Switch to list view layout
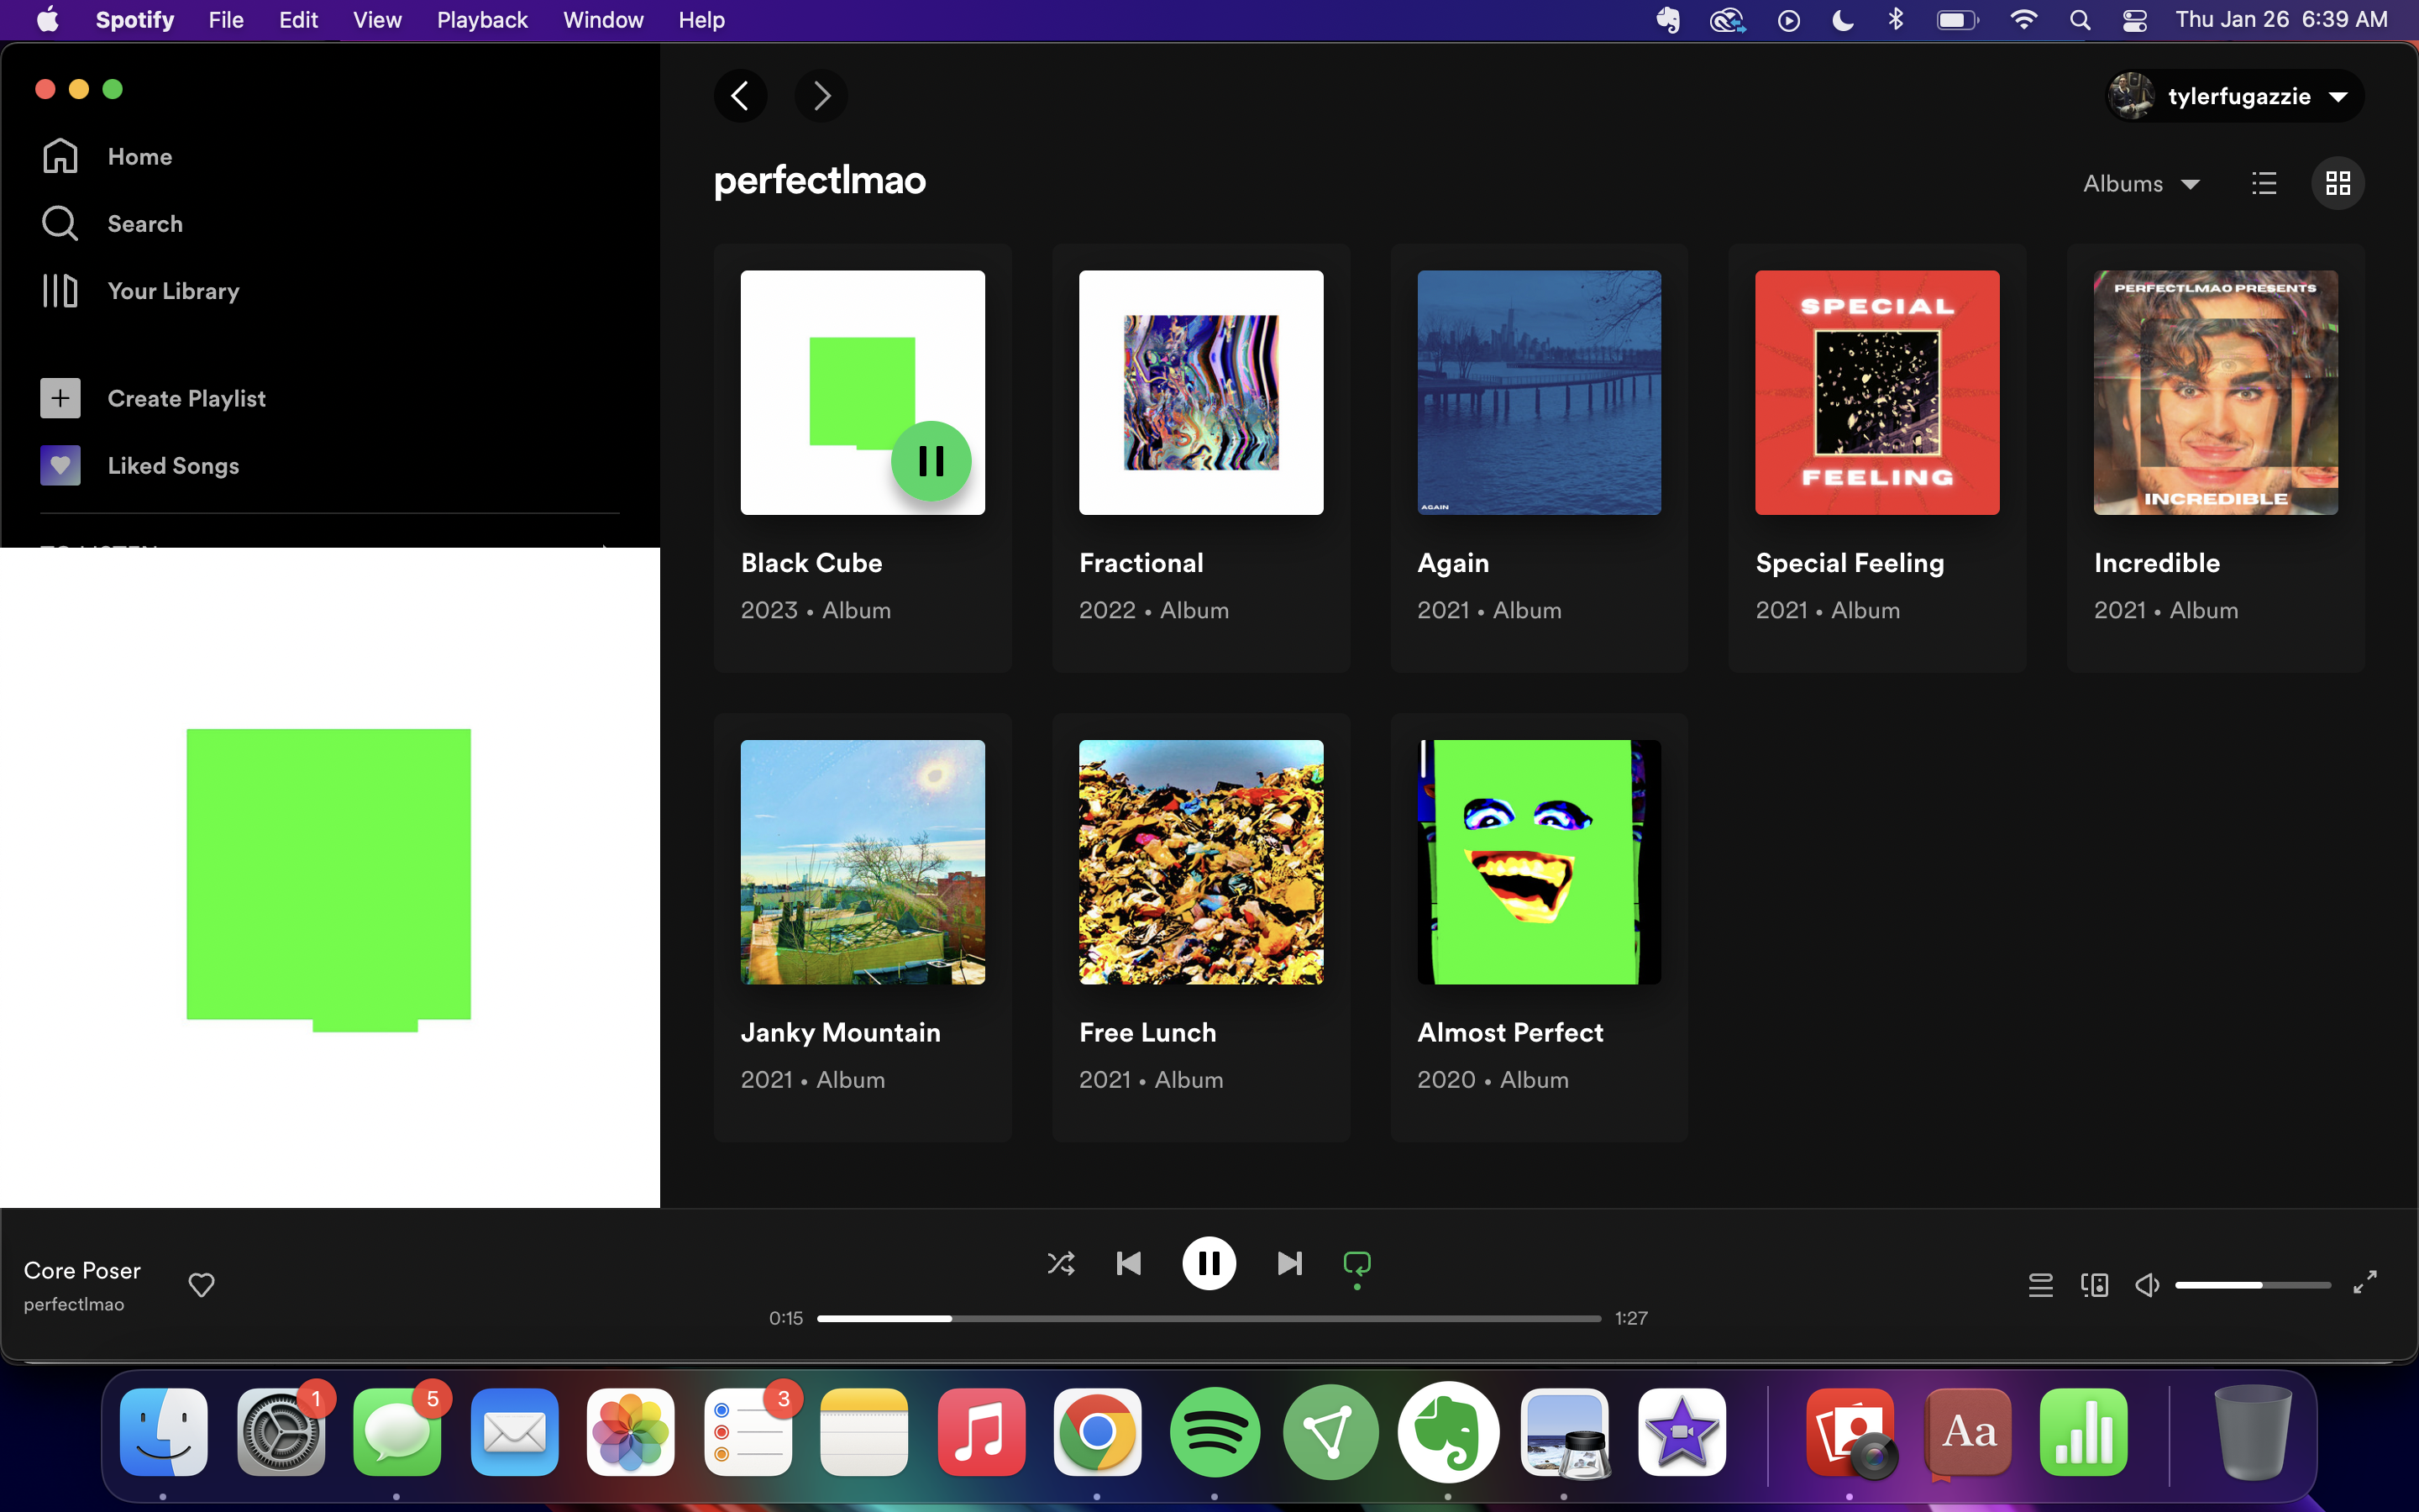 [2264, 183]
